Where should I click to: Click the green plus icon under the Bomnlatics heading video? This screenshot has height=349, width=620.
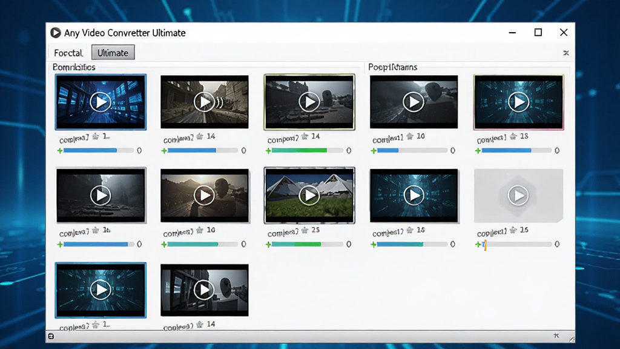click(x=60, y=151)
